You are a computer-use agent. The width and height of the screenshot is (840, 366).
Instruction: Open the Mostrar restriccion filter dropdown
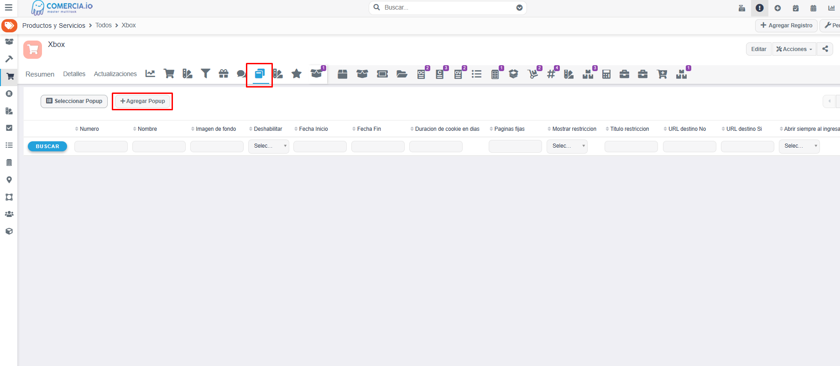[567, 146]
